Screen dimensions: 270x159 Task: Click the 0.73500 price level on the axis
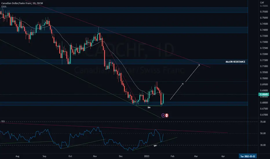[264, 36]
